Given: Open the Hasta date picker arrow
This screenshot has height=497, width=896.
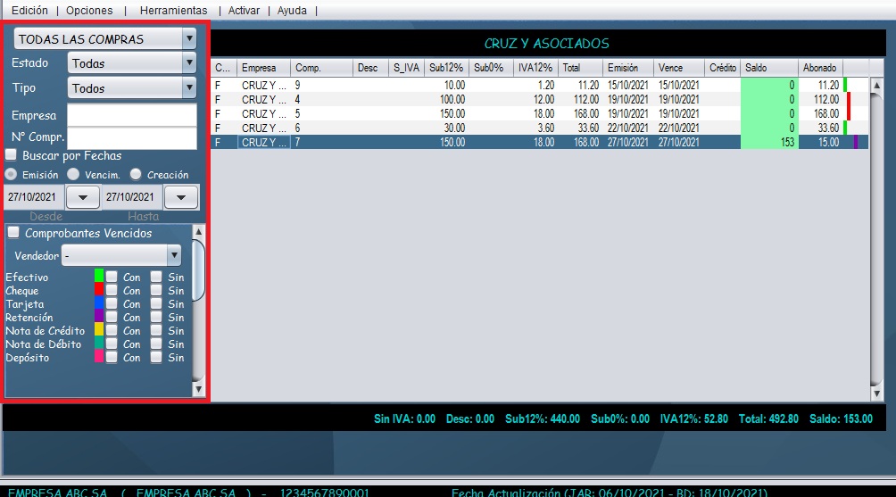Looking at the screenshot, I should click(x=181, y=197).
